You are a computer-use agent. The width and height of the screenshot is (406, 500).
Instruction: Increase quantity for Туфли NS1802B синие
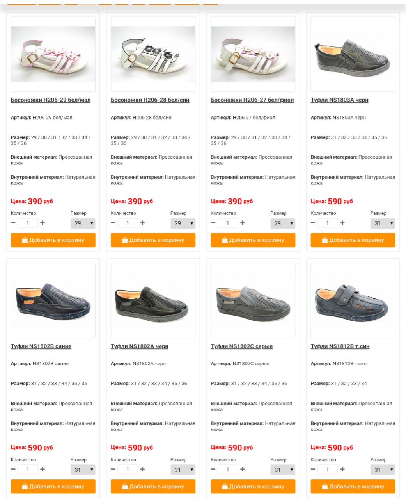coord(43,469)
